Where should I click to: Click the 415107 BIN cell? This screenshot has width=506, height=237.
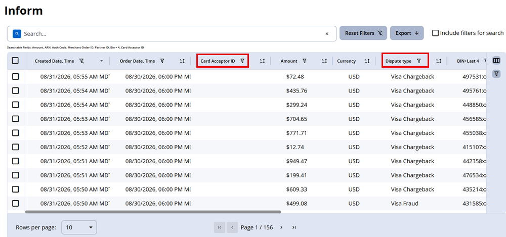pyautogui.click(x=474, y=147)
